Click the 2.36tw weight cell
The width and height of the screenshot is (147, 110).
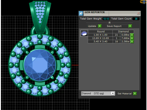point(125,42)
